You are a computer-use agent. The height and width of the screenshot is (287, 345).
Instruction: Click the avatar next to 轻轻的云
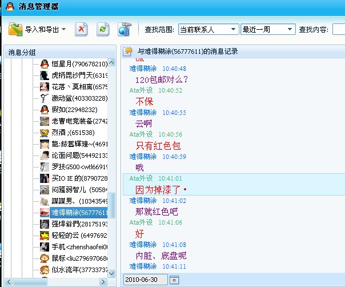click(45, 235)
